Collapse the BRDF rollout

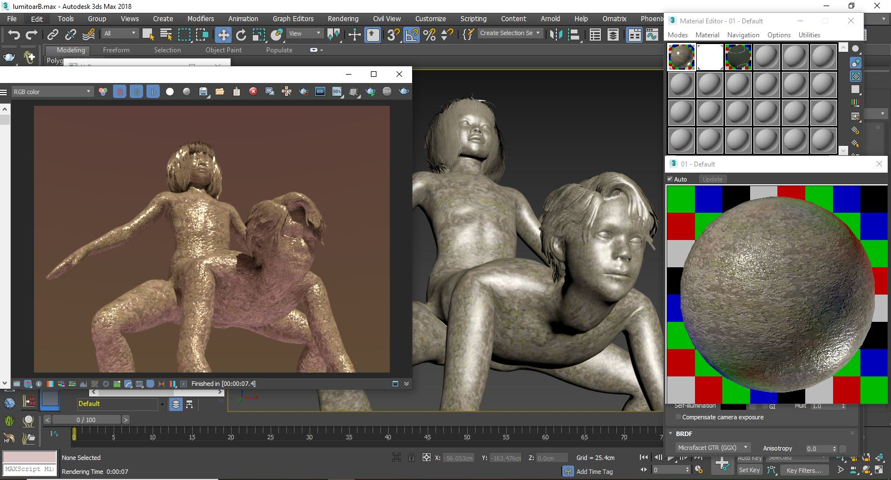click(670, 433)
